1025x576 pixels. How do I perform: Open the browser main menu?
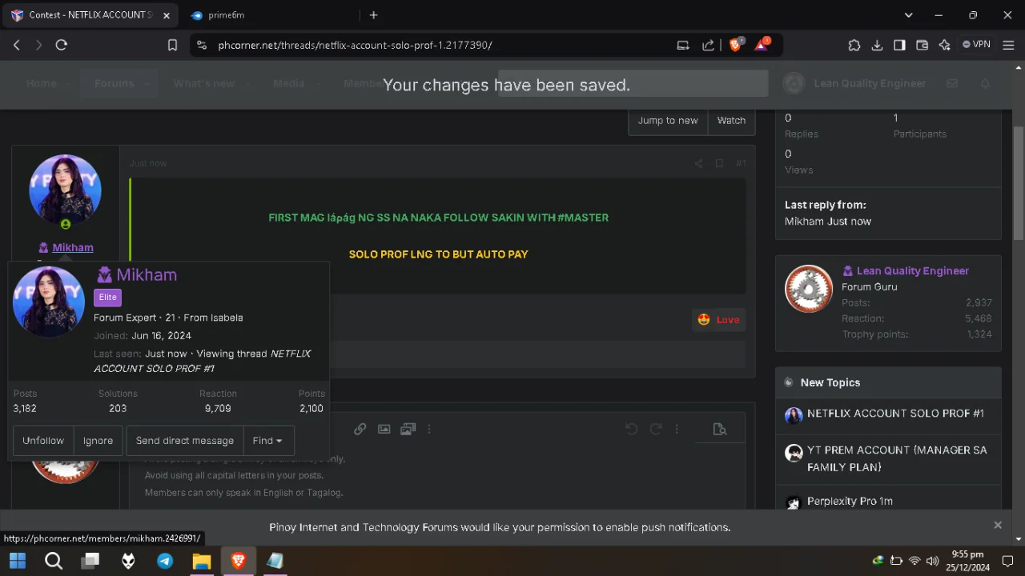1008,46
